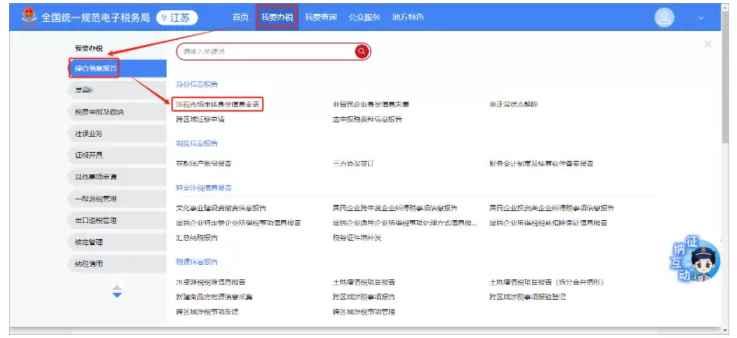
Task: Open 三方协议签订 link
Action: coord(353,164)
